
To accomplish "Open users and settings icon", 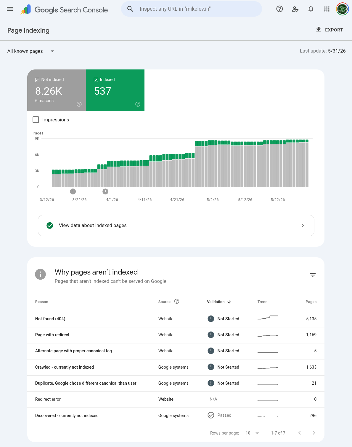I will (x=295, y=9).
